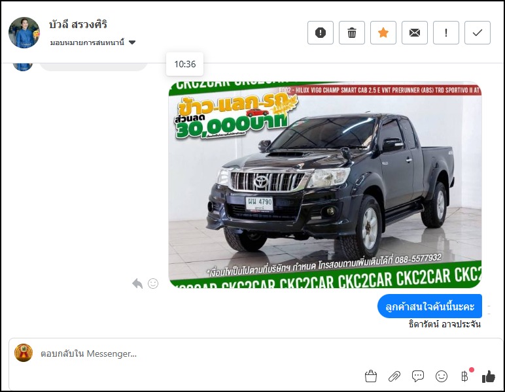This screenshot has width=505, height=392.
Task: Send a thumbs-up like
Action: click(488, 376)
